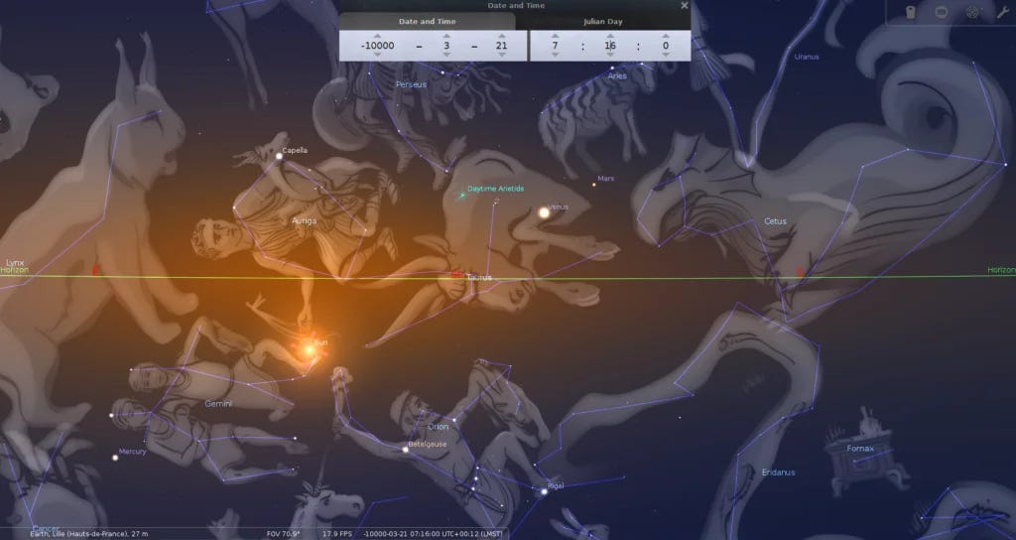The width and height of the screenshot is (1016, 540).
Task: Select the bright planet Venus
Action: pos(545,212)
